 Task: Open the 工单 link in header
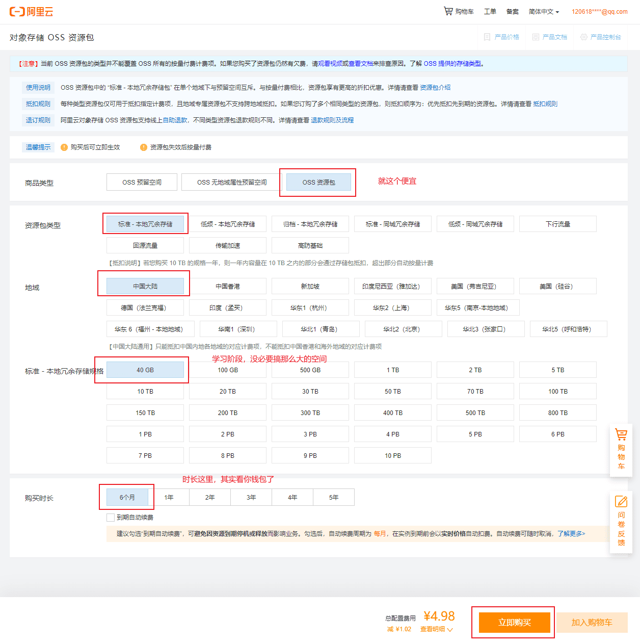pos(490,12)
